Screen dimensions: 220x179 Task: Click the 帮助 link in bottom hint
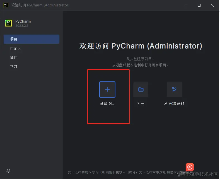85,172
